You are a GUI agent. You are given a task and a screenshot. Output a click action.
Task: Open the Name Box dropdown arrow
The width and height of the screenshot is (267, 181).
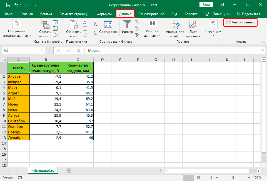tap(42, 50)
